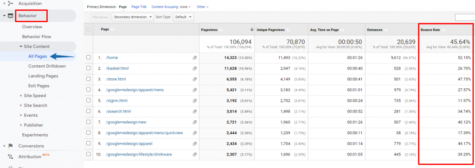The height and width of the screenshot is (168, 475).
Task: Click help icon next to Pageviews header
Action: (221, 30)
